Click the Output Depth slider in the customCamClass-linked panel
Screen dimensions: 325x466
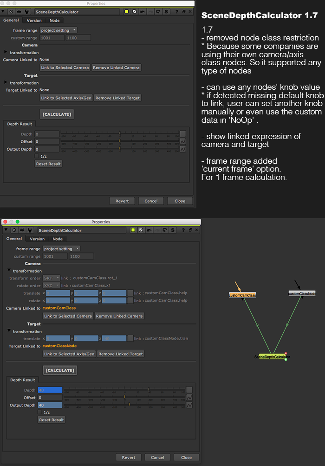124,405
